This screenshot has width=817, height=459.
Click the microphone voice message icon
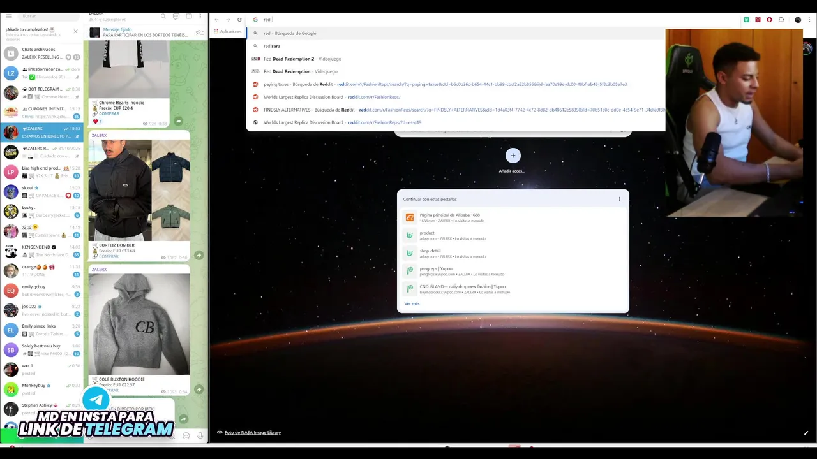200,436
